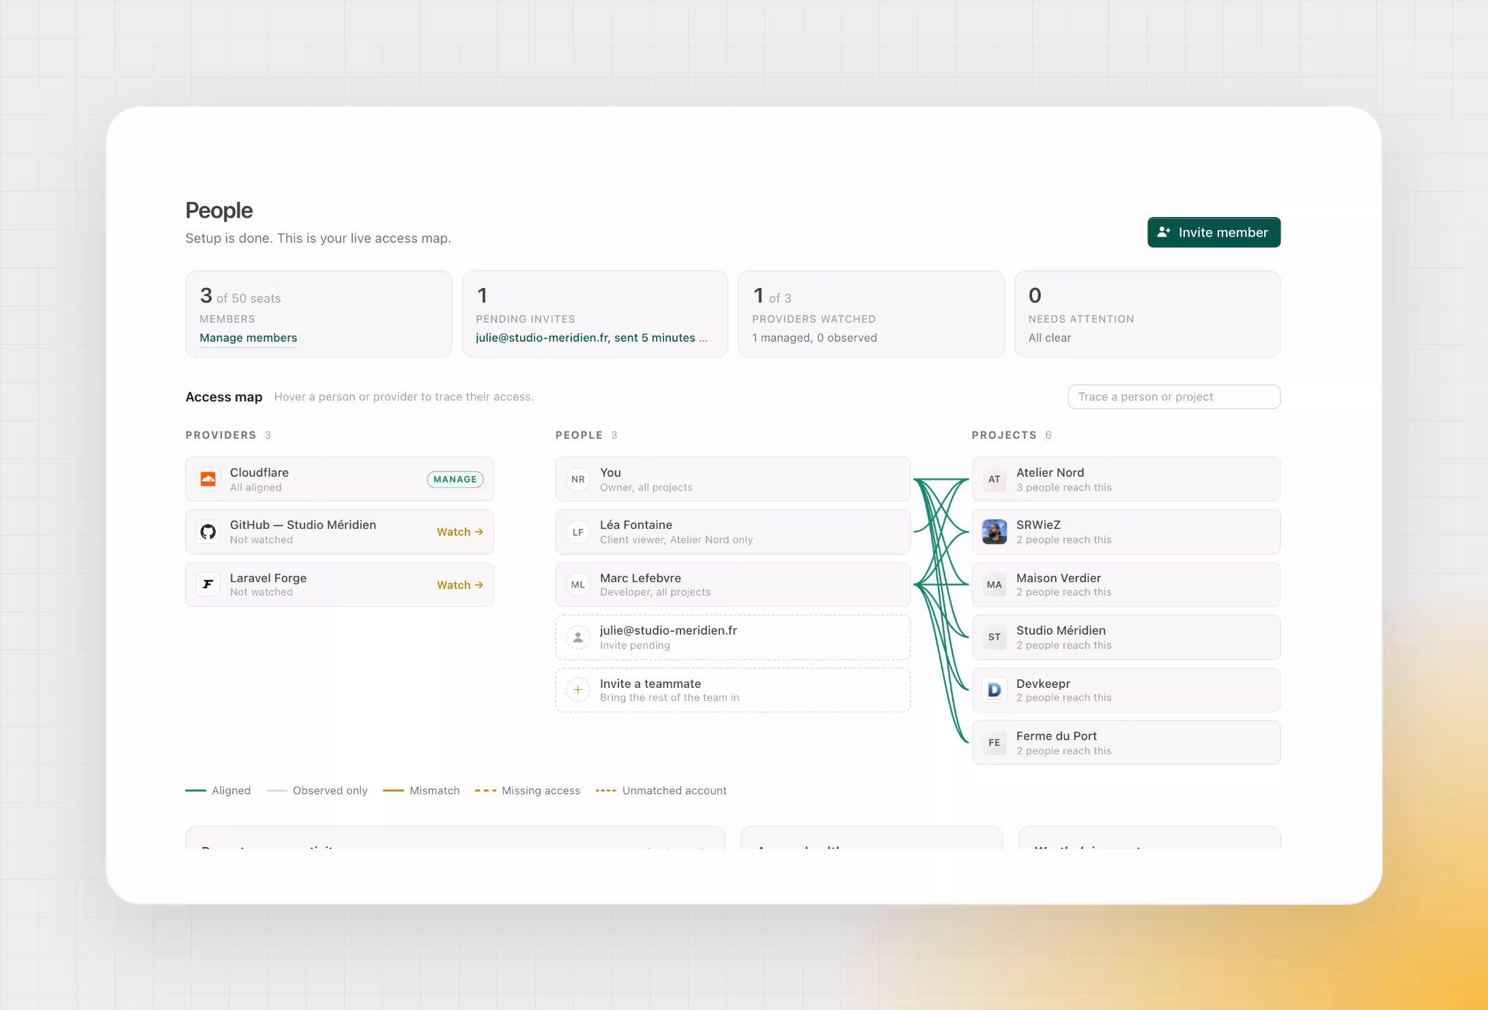The image size is (1488, 1010).
Task: Click the Observed only legend entry
Action: coord(317,790)
